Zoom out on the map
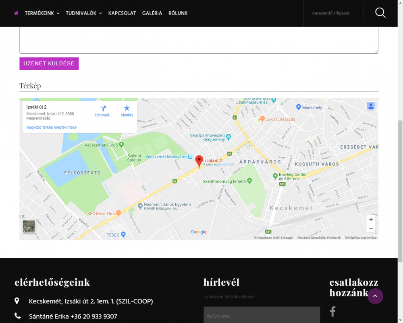Screen dimensions: 403x323 pyautogui.click(x=371, y=228)
